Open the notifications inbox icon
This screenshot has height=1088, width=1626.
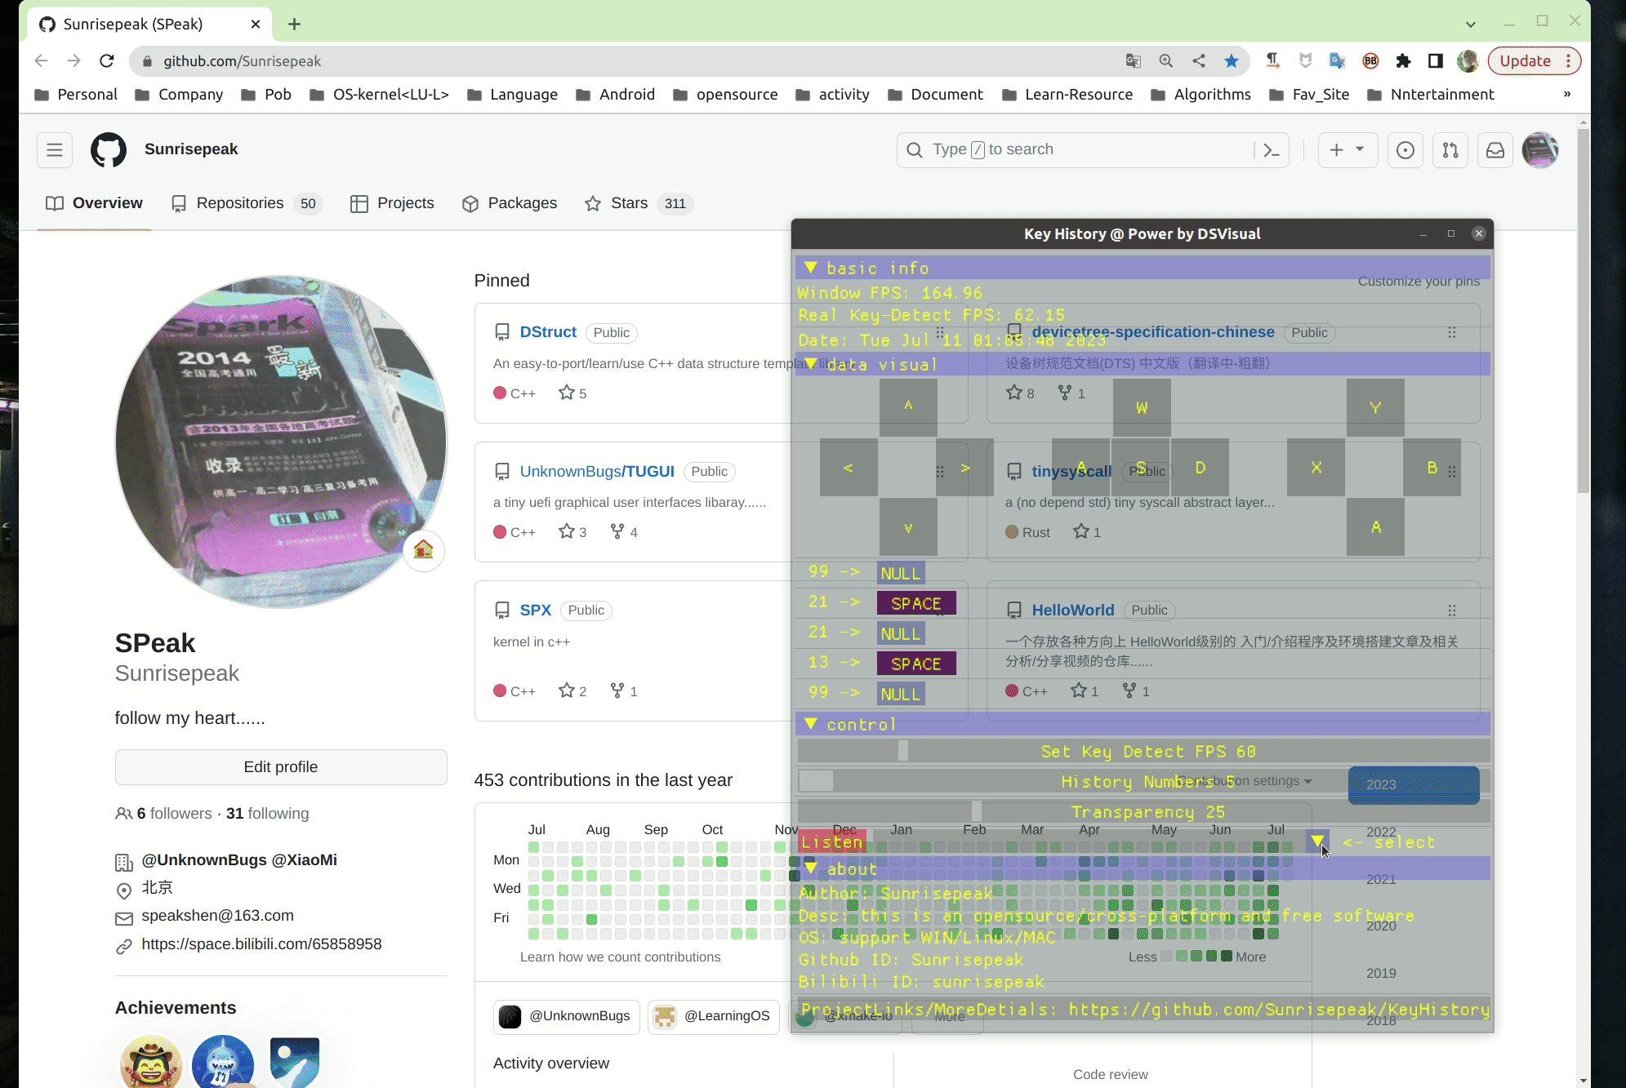pyautogui.click(x=1495, y=149)
